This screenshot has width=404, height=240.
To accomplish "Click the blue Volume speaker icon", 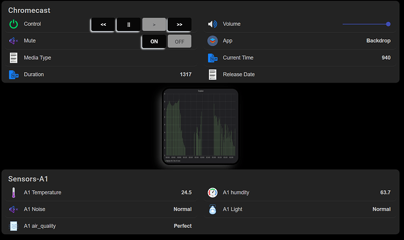I will tap(212, 25).
